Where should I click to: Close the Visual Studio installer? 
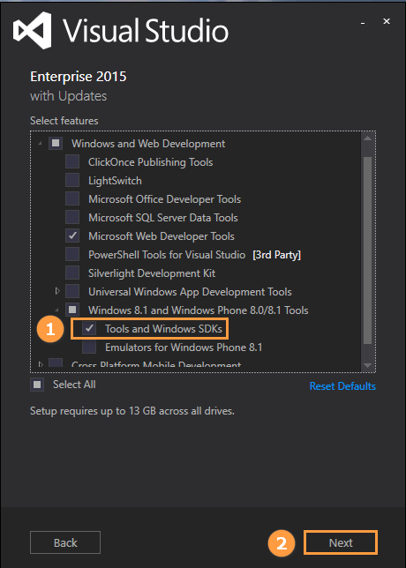point(387,21)
